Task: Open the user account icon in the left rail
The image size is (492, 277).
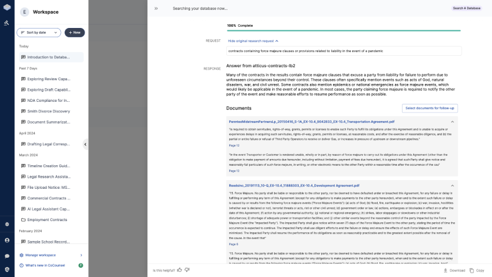Action: 7,240
